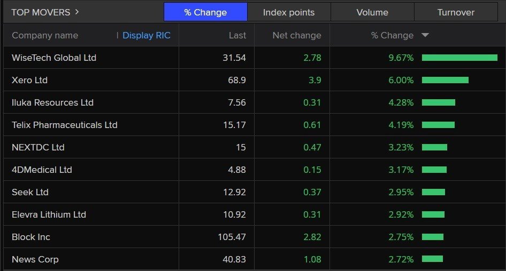Open the TOP MOVERS chevron arrow

[77, 12]
